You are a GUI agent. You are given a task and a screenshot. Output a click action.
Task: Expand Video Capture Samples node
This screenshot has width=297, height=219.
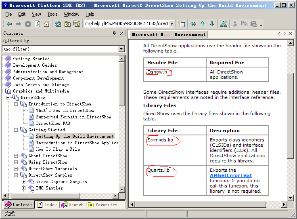click(x=24, y=182)
